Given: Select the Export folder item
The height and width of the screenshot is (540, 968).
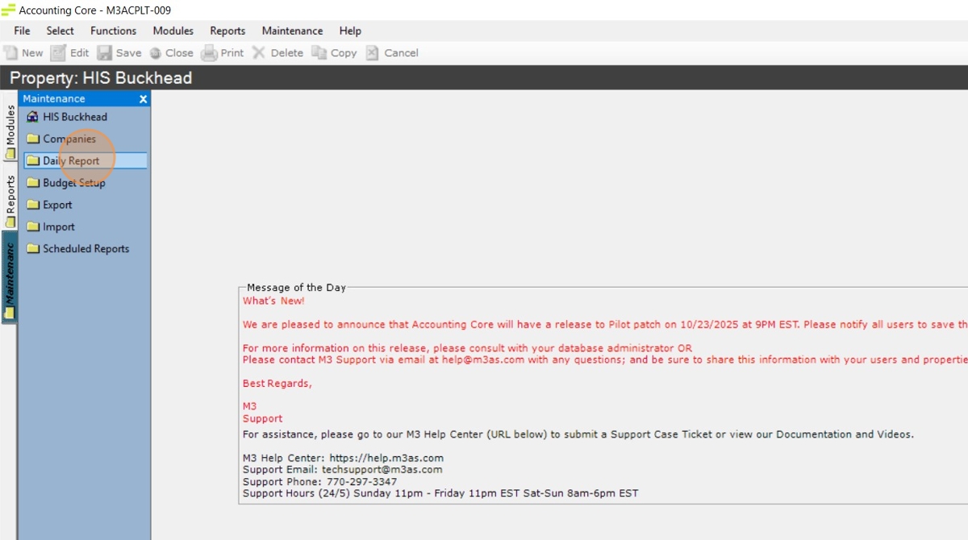Looking at the screenshot, I should coord(57,205).
